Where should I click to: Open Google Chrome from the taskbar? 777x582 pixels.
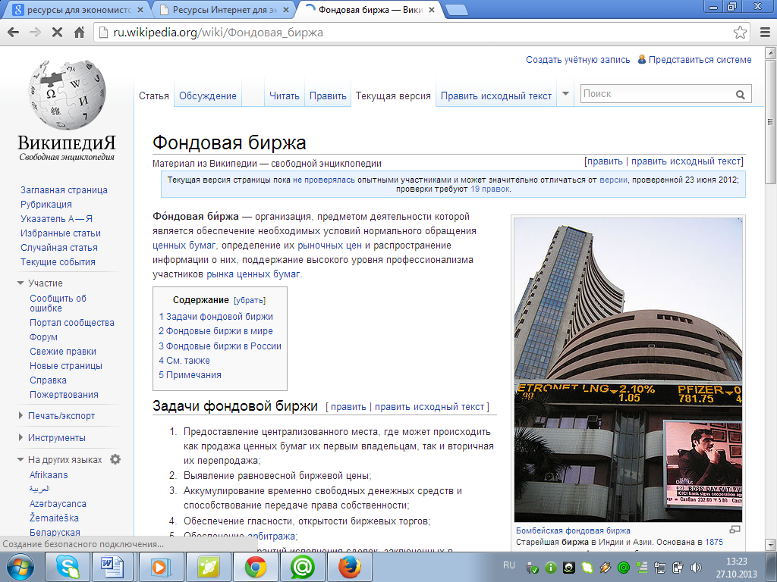[255, 567]
